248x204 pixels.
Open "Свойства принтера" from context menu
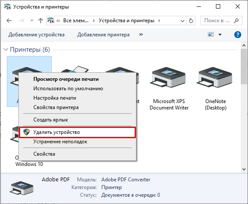click(77, 107)
